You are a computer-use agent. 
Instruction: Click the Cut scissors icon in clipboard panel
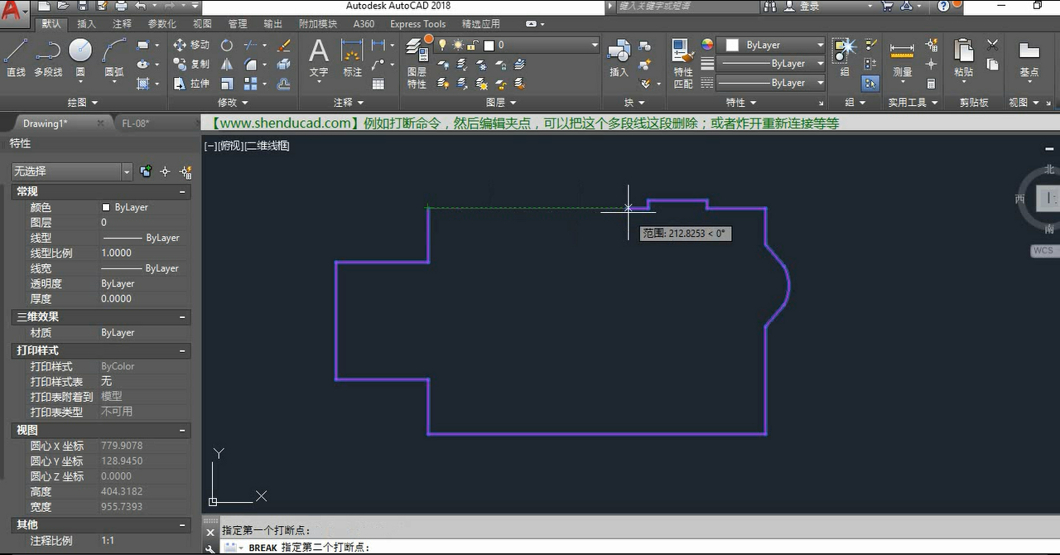pos(992,45)
